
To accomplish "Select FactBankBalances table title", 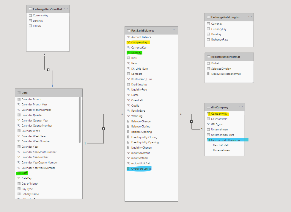I will pyautogui.click(x=143, y=30).
